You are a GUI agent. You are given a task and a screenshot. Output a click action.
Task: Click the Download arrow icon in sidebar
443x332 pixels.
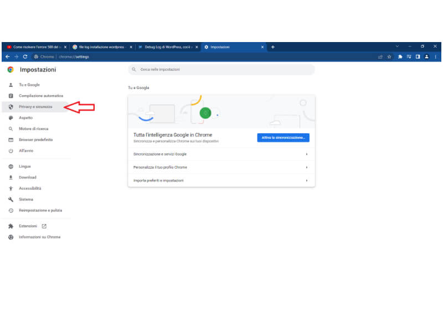tap(11, 177)
